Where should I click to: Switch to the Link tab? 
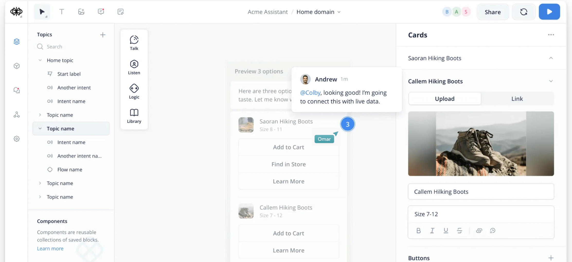click(517, 99)
